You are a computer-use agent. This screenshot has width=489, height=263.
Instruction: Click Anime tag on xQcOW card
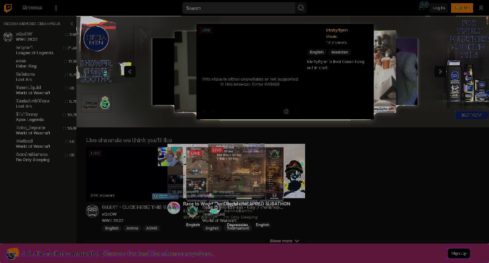pos(132,228)
